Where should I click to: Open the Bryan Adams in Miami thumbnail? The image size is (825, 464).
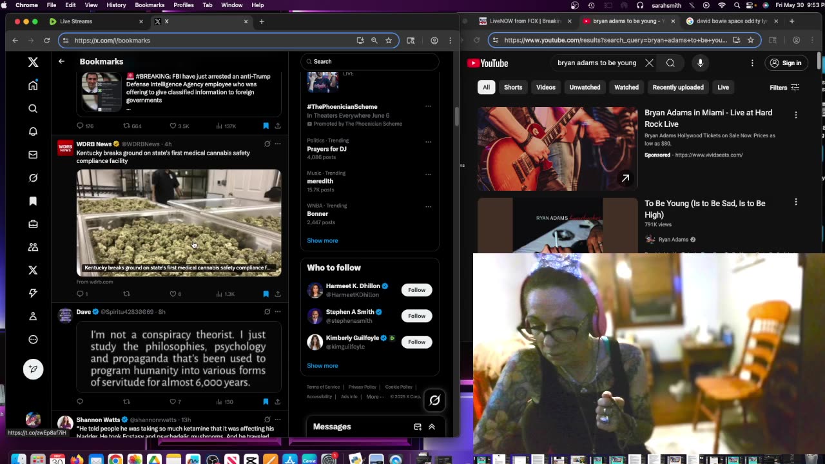point(558,149)
